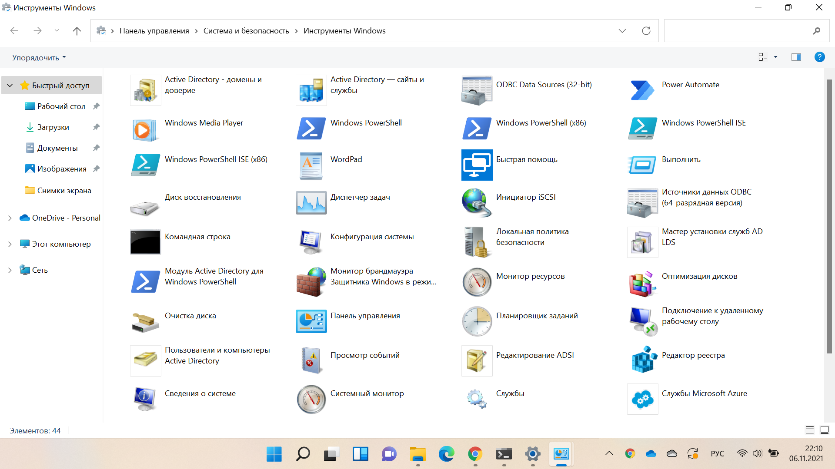Open Windows PowerShell (x86) icon

click(x=477, y=129)
